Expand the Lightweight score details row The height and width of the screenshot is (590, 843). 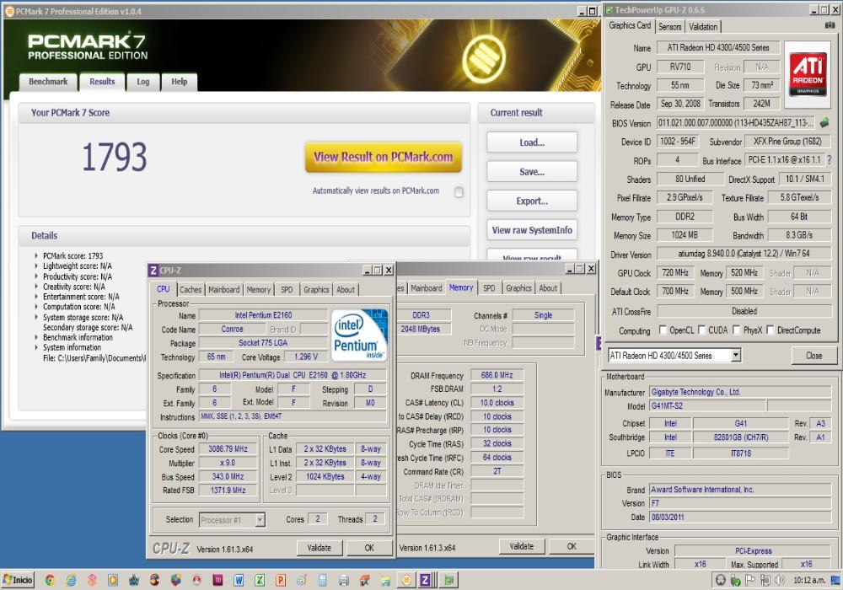pyautogui.click(x=36, y=266)
